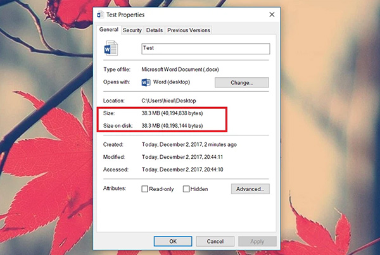The width and height of the screenshot is (380, 255).
Task: Switch to the General tab
Action: pos(110,30)
